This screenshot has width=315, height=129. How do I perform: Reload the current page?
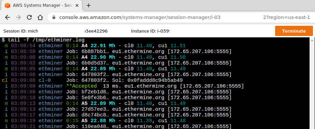click(x=29, y=17)
